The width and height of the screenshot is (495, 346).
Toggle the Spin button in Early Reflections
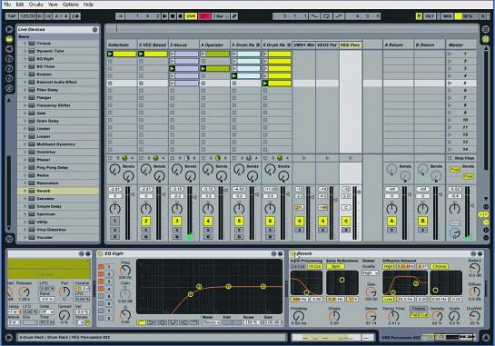pyautogui.click(x=335, y=267)
